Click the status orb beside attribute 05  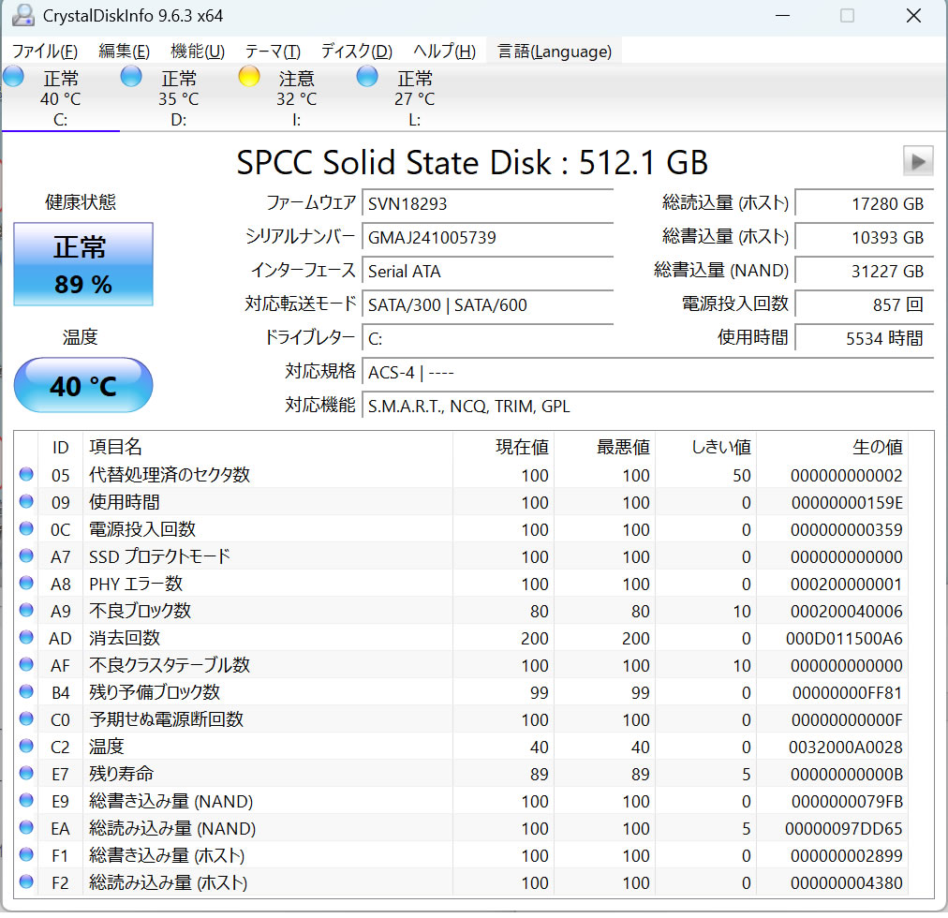26,475
